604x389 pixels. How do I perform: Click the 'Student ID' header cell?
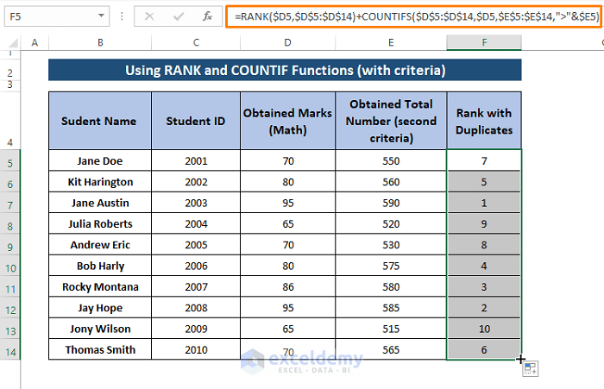196,121
